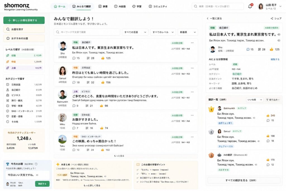Open more options for Saruul's post

tap(192, 68)
